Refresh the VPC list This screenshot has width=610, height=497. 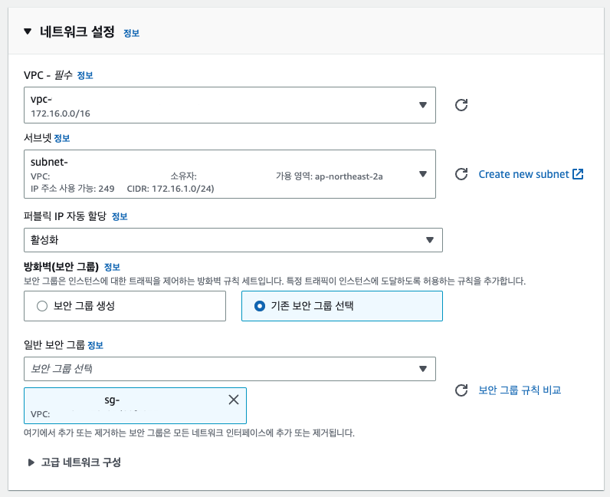tap(461, 105)
